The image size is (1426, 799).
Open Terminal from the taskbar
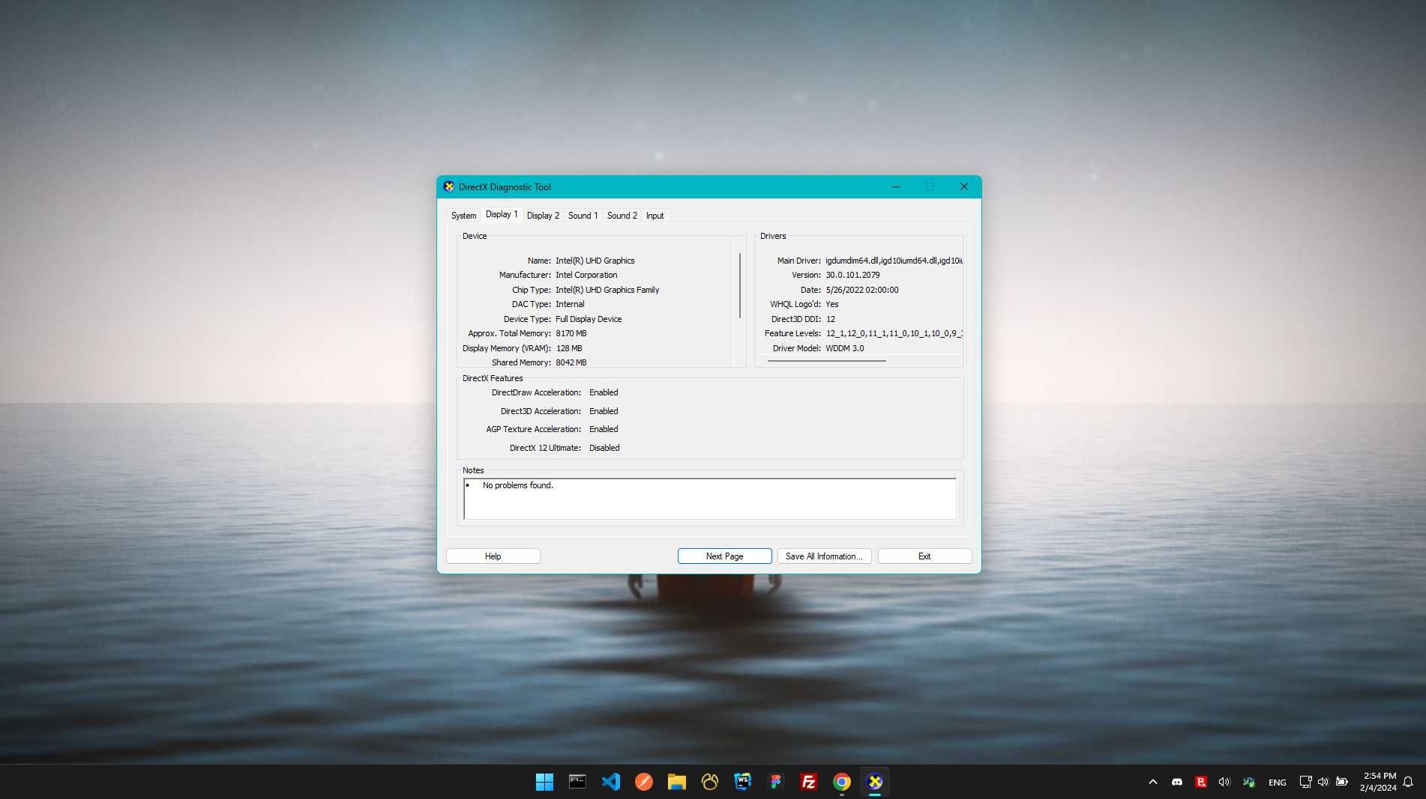click(577, 782)
